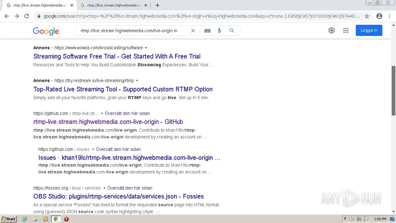Expand the wowza.com ad dropdown arrow
Image resolution: width=396 pixels, height=223 pixels.
tap(146, 48)
